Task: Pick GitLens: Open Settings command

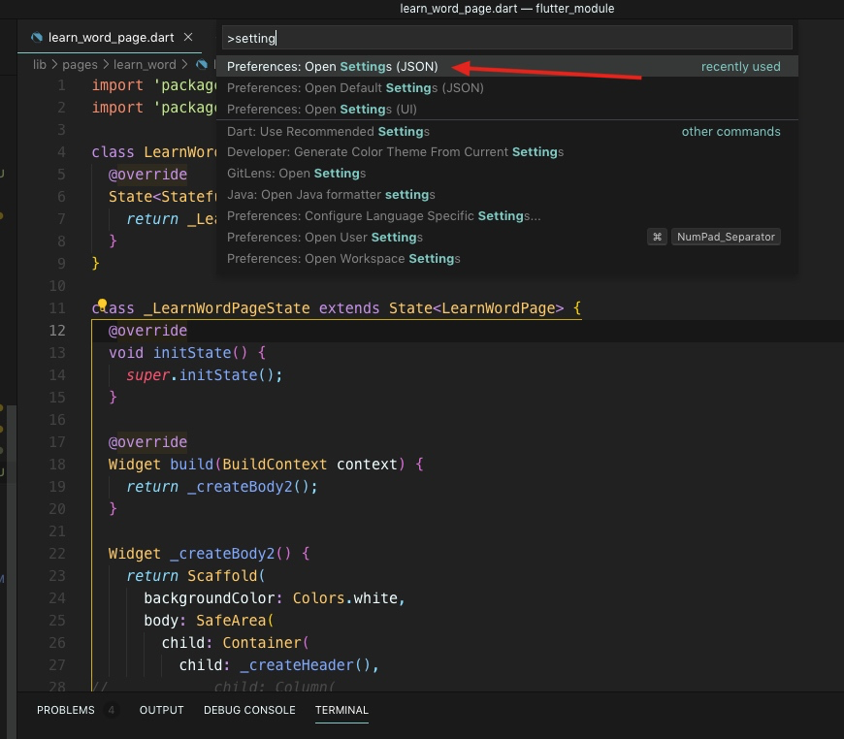Action: (x=296, y=174)
